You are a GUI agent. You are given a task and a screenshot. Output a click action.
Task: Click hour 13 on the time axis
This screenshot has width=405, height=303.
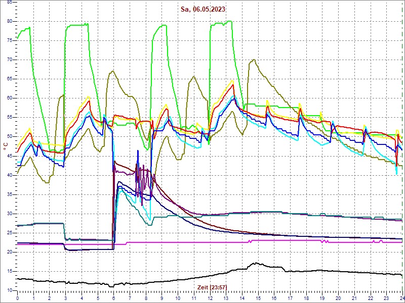226,298
